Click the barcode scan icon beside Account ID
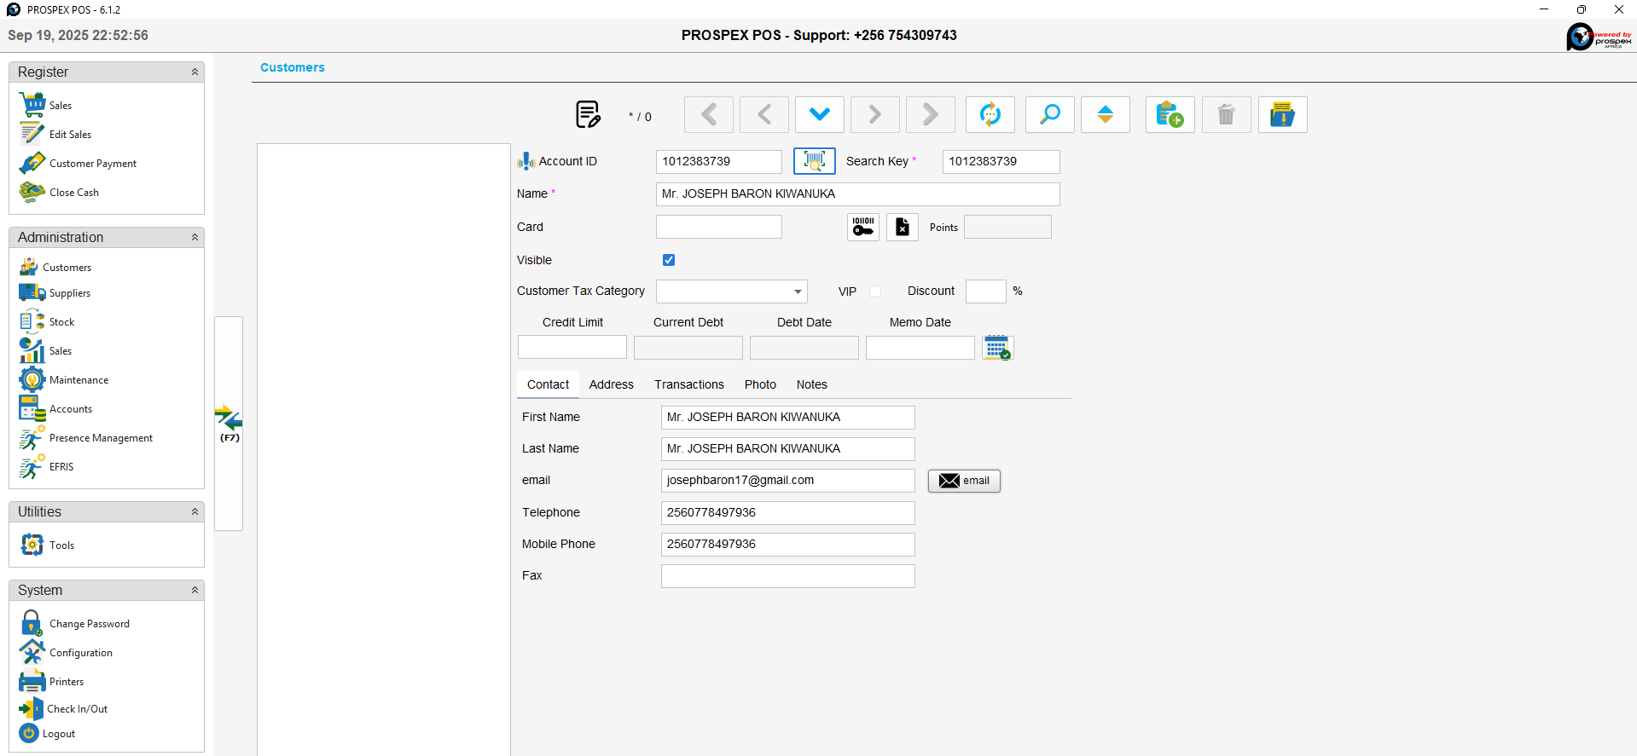 (x=814, y=161)
